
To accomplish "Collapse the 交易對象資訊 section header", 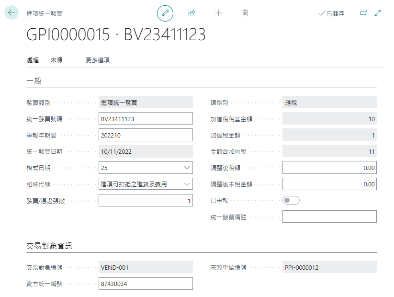I will [49, 246].
